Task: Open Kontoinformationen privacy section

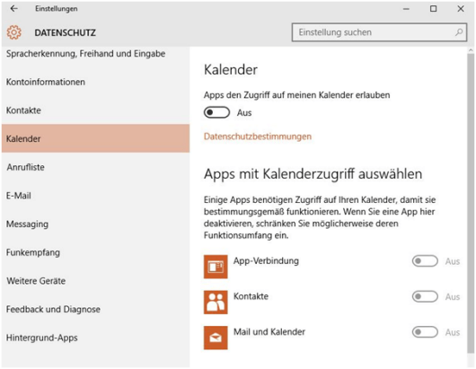Action: (x=95, y=82)
